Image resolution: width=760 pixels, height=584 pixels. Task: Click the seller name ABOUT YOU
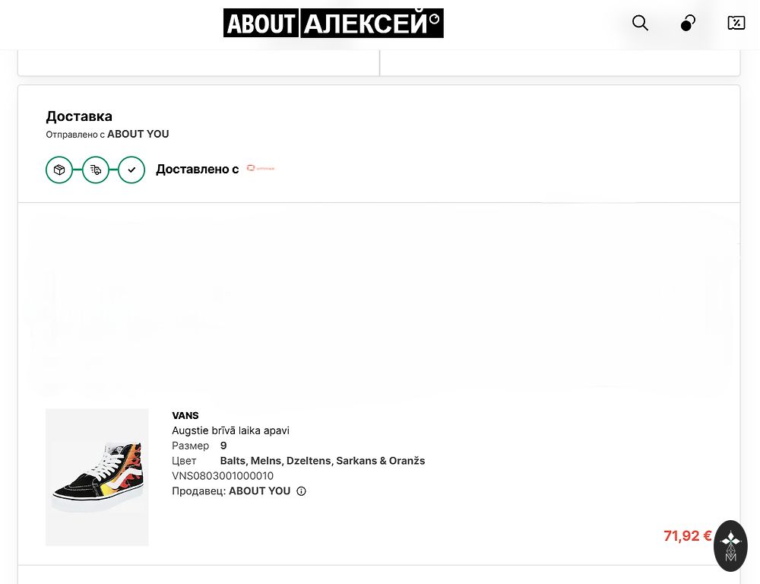coord(259,491)
